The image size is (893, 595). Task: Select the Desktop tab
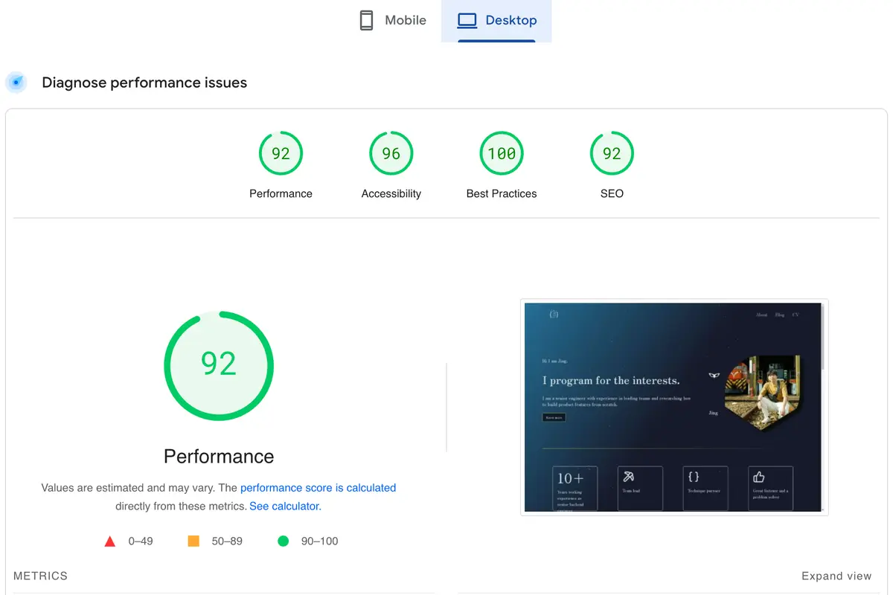point(496,21)
